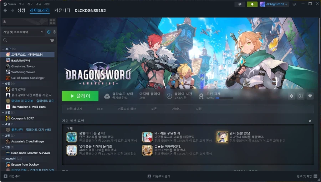Click the megaphone announcements icon
Screen dimensions: 321x182
240,4
